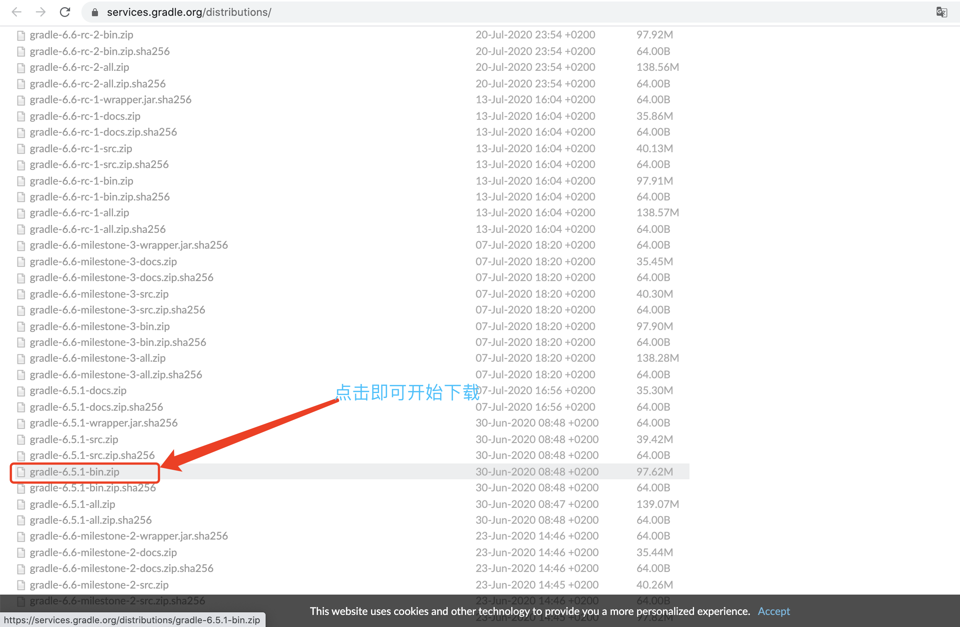Open gradle-6.5.1-all.zip.sha256 checksum link
Image resolution: width=960 pixels, height=627 pixels.
pyautogui.click(x=91, y=520)
